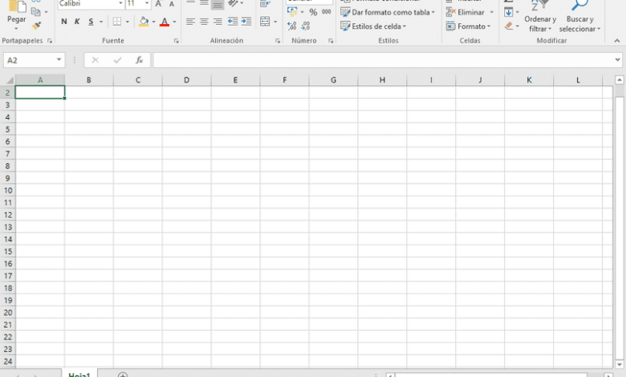Open the Número dialog launcher
The height and width of the screenshot is (377, 626).
331,41
